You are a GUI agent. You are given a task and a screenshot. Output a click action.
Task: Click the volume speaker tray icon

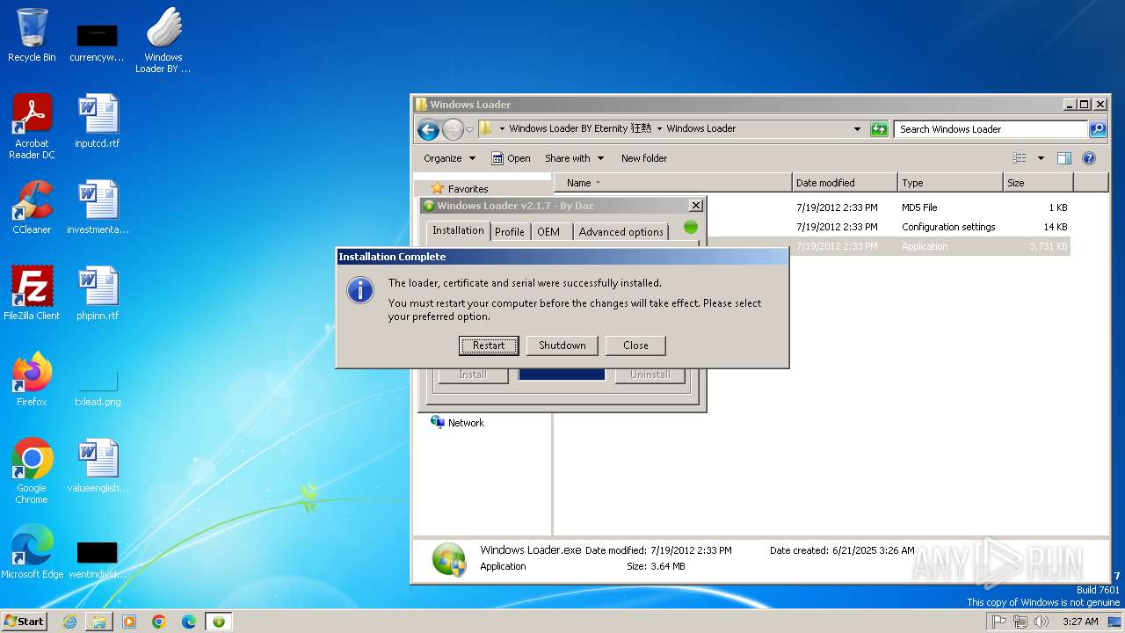1041,622
